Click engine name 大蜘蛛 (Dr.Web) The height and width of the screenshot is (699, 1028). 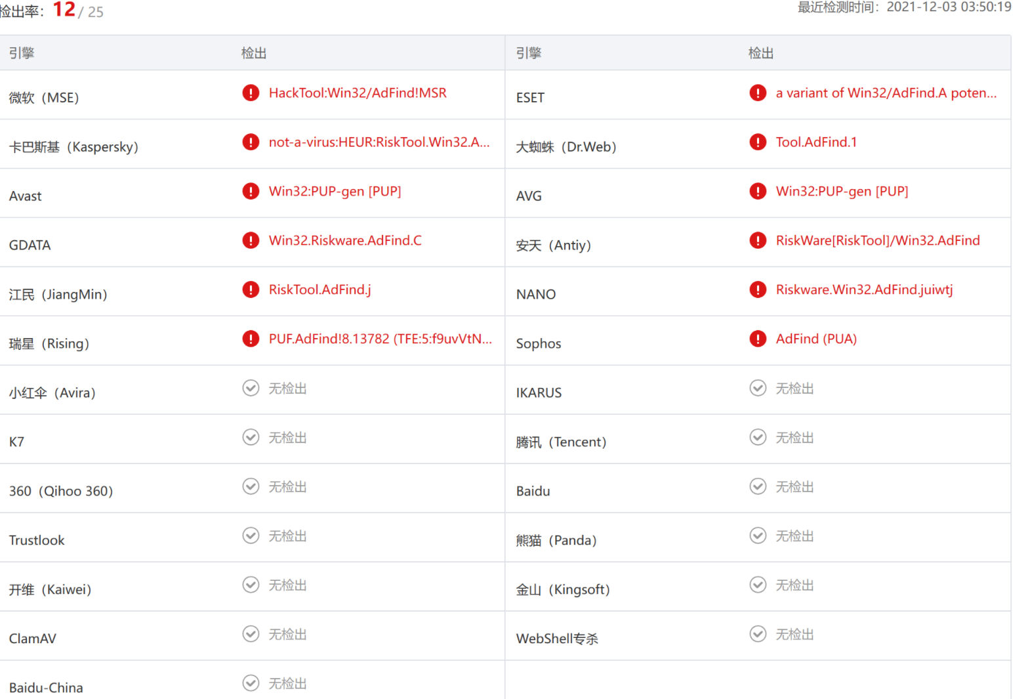[566, 147]
